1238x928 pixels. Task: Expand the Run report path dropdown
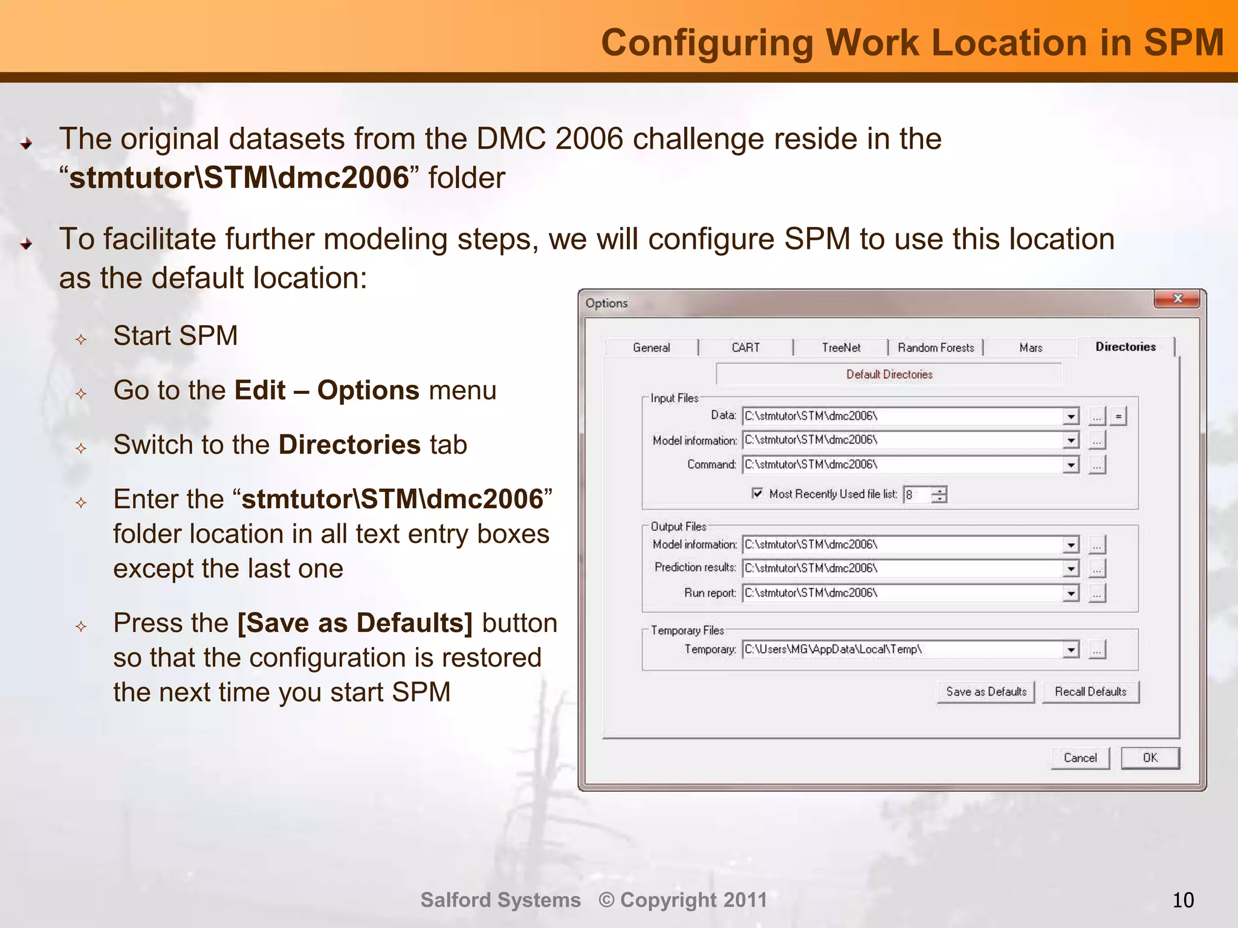1071,593
